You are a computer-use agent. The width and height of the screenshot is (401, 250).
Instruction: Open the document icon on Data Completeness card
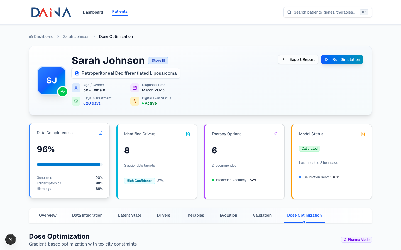click(x=101, y=133)
